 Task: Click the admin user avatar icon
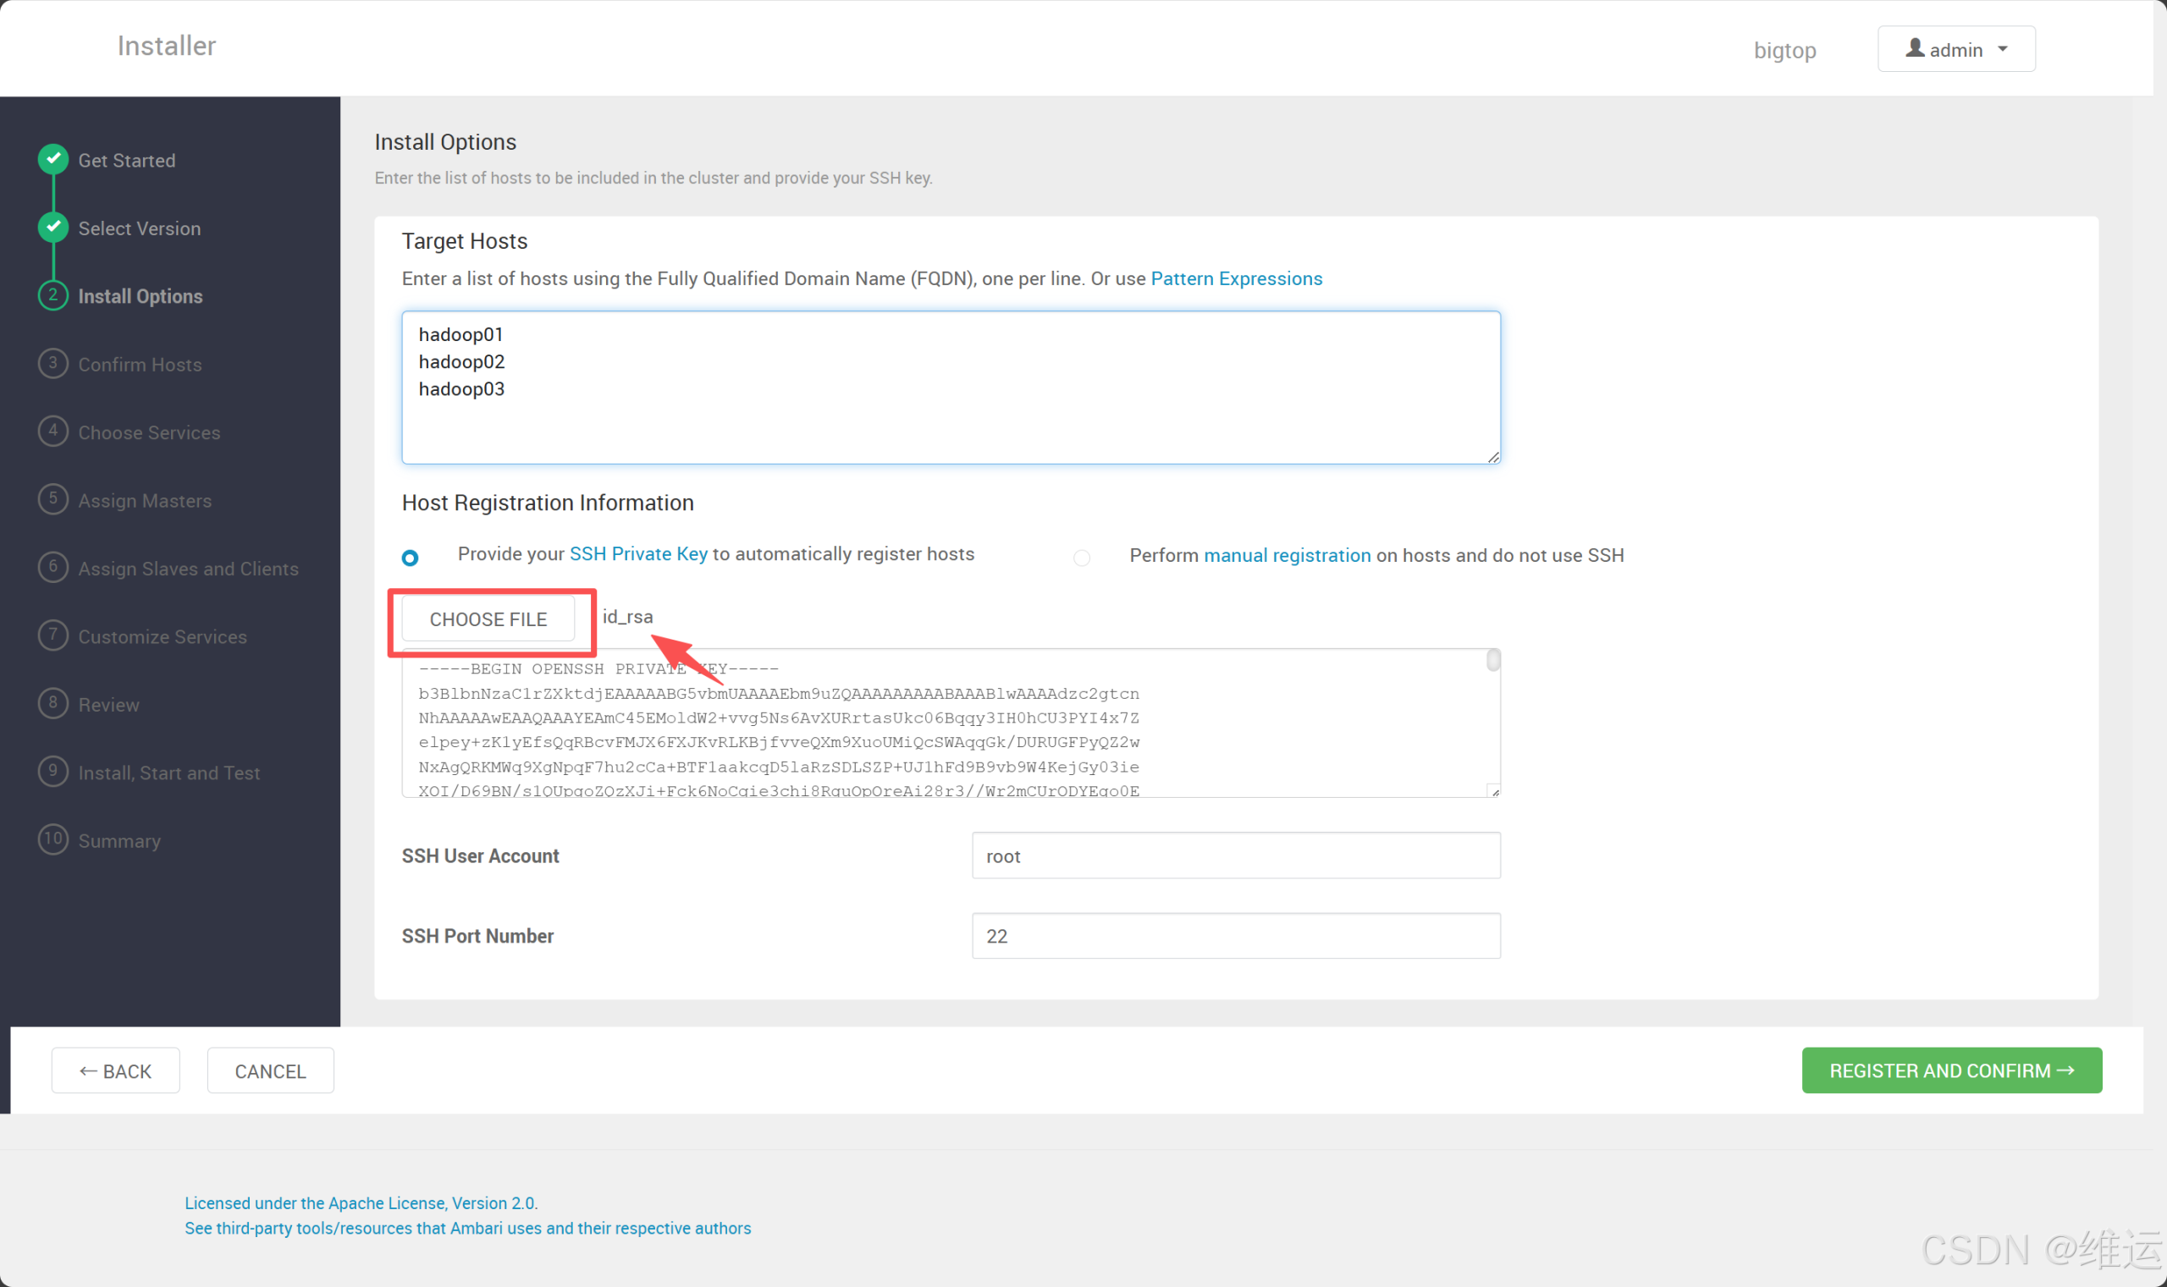click(x=1915, y=48)
